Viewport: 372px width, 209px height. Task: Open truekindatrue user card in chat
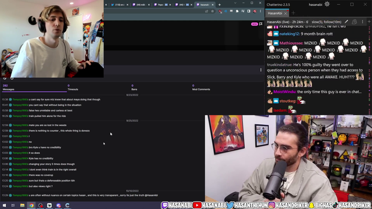coord(279,64)
